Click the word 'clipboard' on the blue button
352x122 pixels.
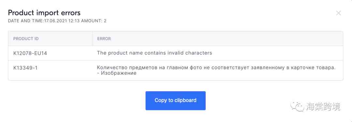(x=185, y=100)
